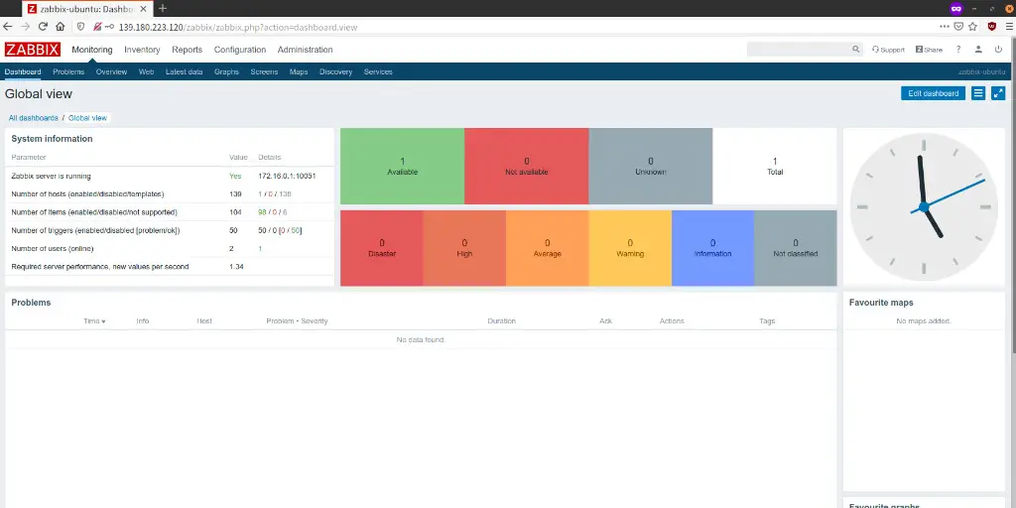Click the search magnifier icon
Screen dimensions: 1016x508
click(x=855, y=50)
